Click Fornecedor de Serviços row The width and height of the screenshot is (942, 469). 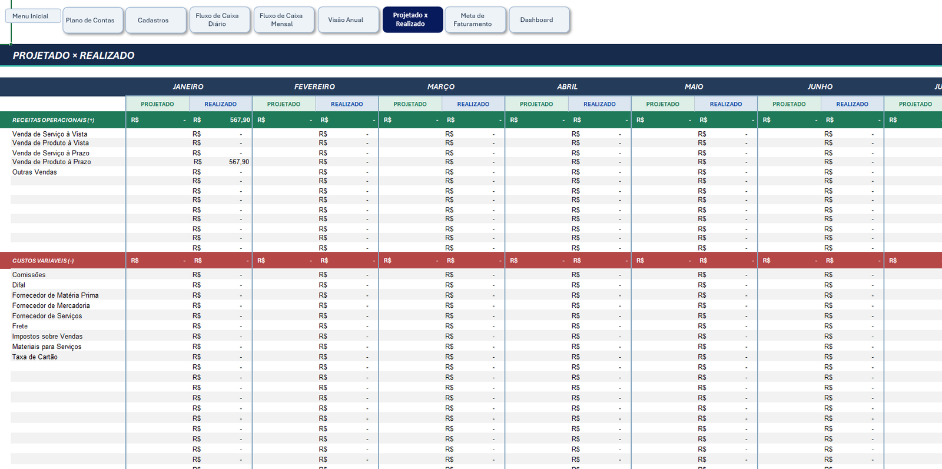(47, 316)
